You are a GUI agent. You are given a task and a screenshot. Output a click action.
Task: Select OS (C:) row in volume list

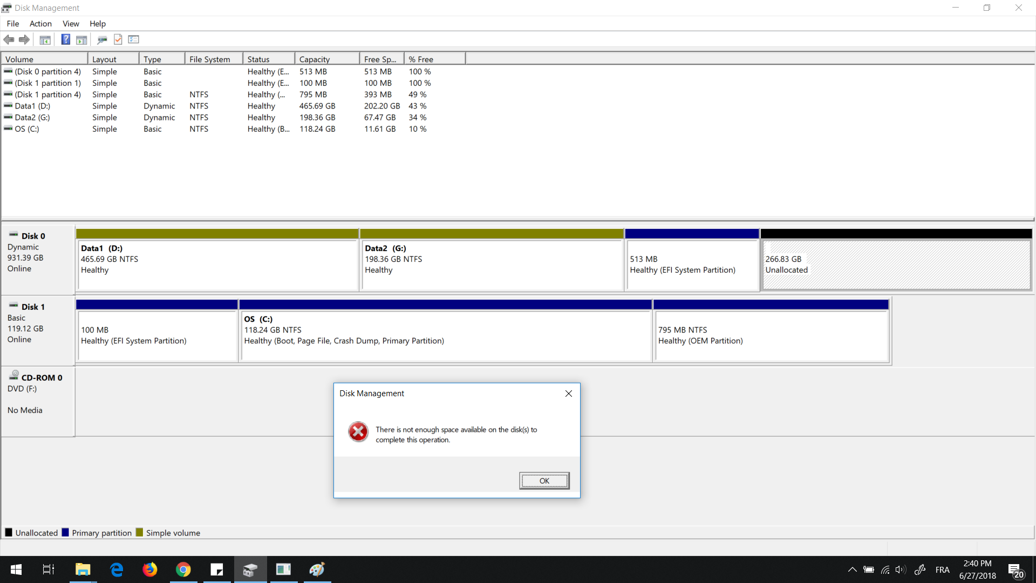tap(27, 129)
